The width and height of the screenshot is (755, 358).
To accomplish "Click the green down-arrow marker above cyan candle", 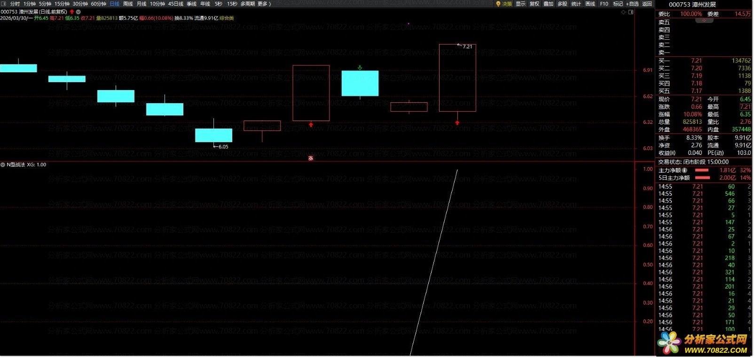I will click(x=360, y=68).
